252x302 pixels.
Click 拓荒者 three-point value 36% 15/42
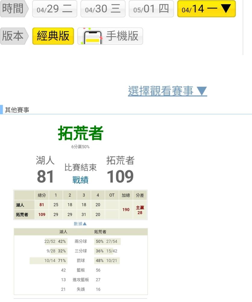[x=106, y=251]
